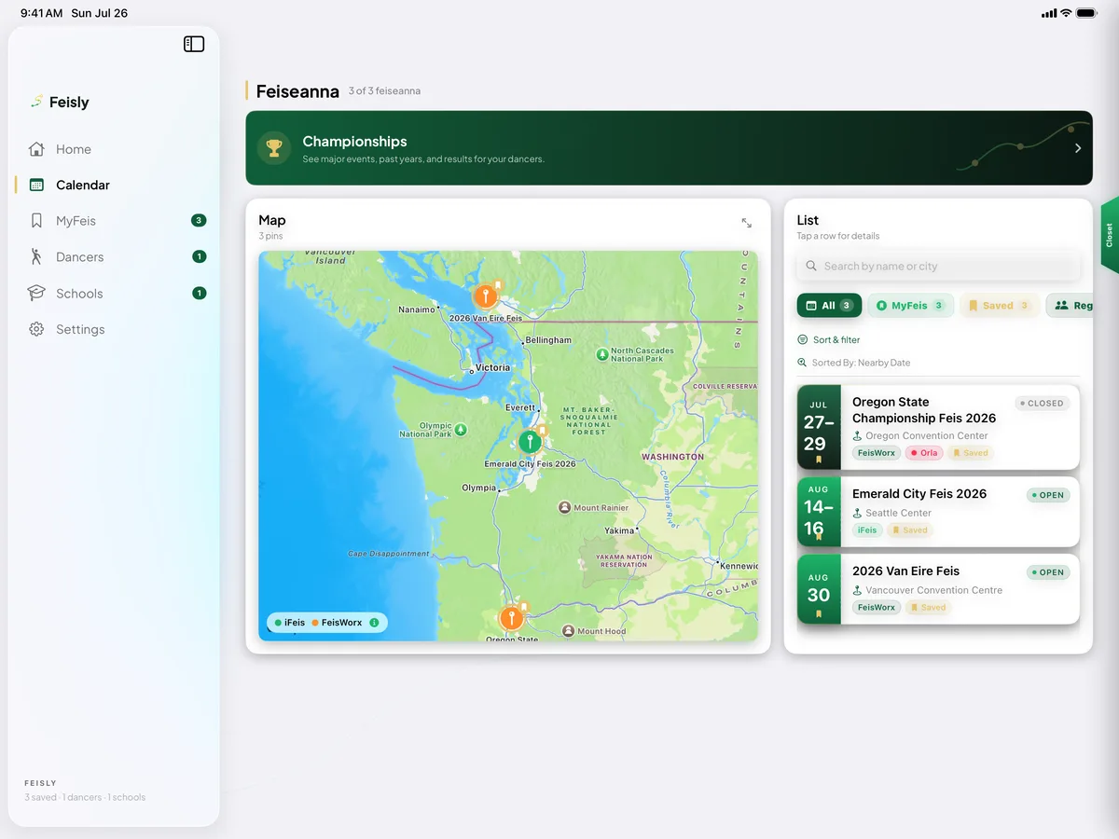Click the Aug 14–16 date block
This screenshot has width=1119, height=839.
click(x=819, y=512)
